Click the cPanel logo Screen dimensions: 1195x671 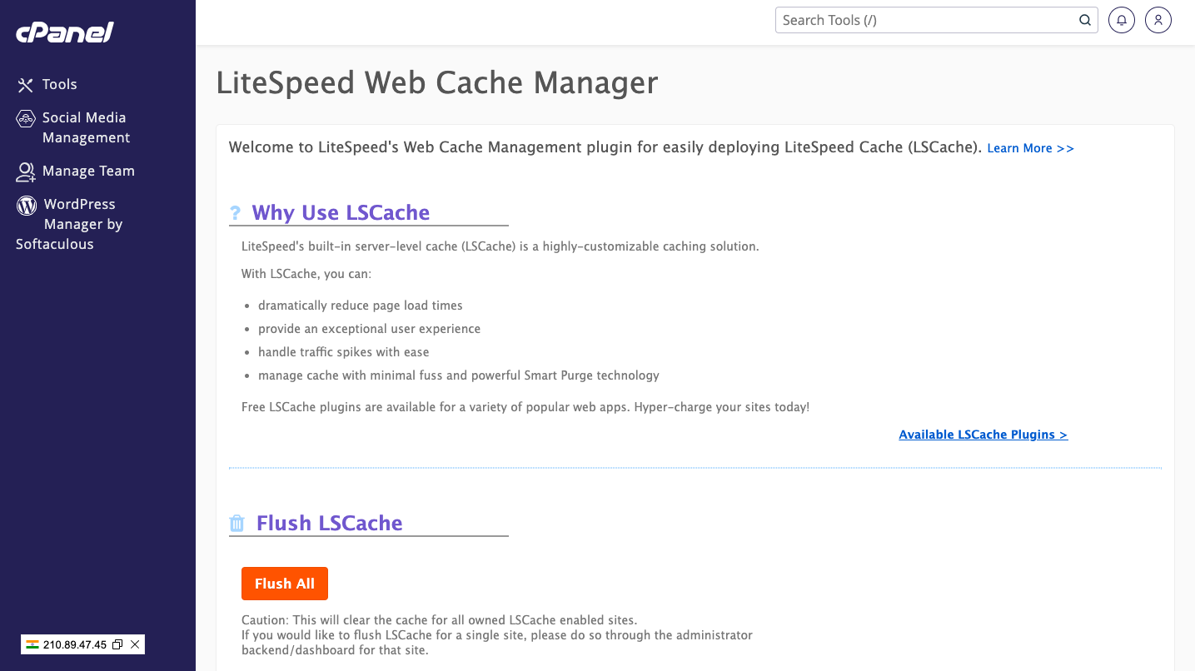[x=64, y=32]
